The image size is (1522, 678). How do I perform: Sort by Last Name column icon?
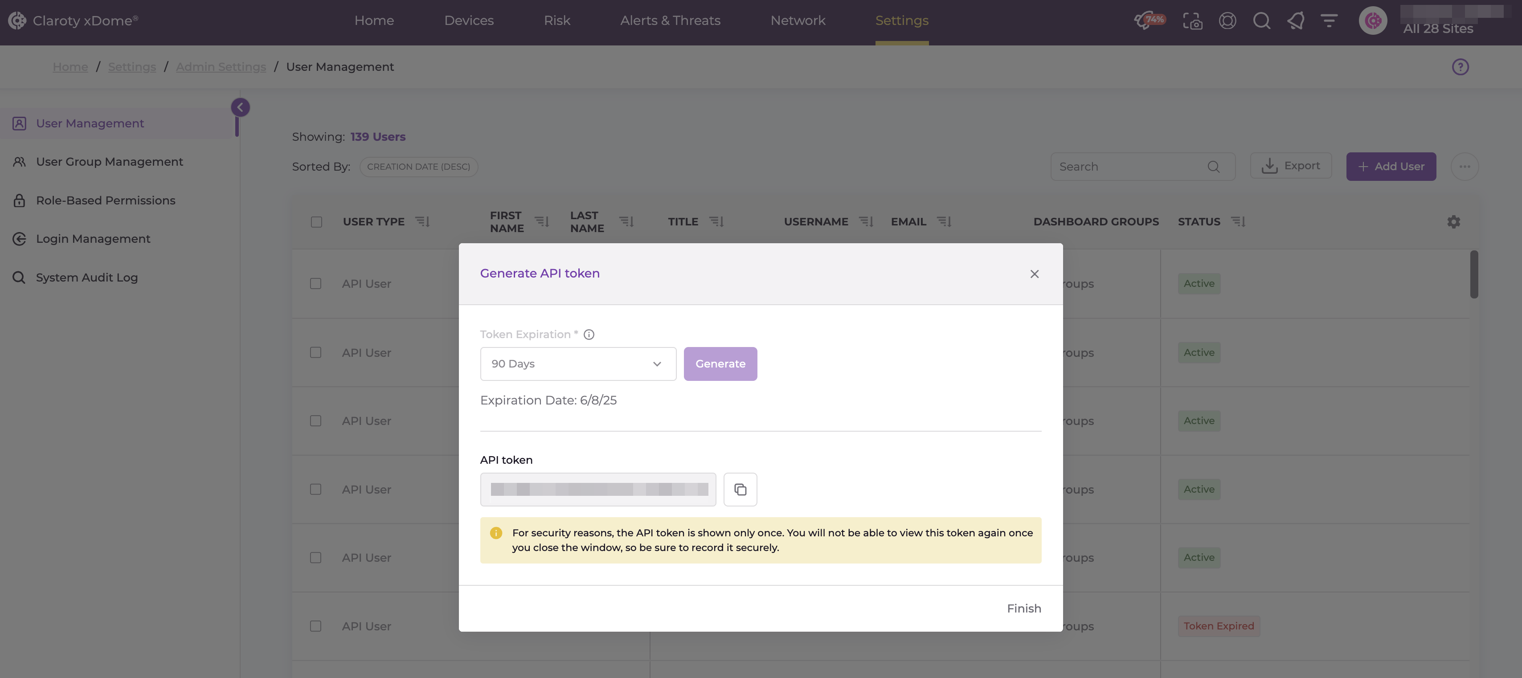[x=626, y=221]
